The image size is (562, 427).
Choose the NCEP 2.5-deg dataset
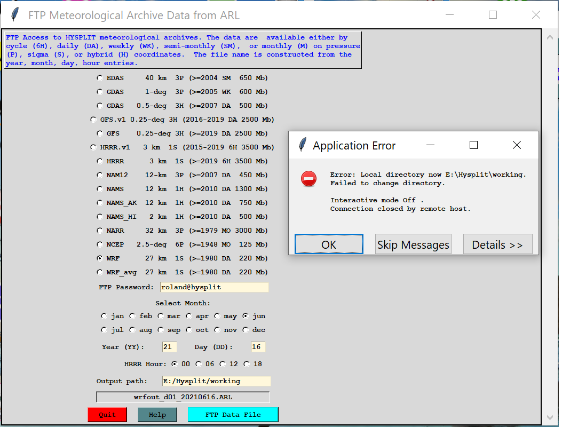100,244
